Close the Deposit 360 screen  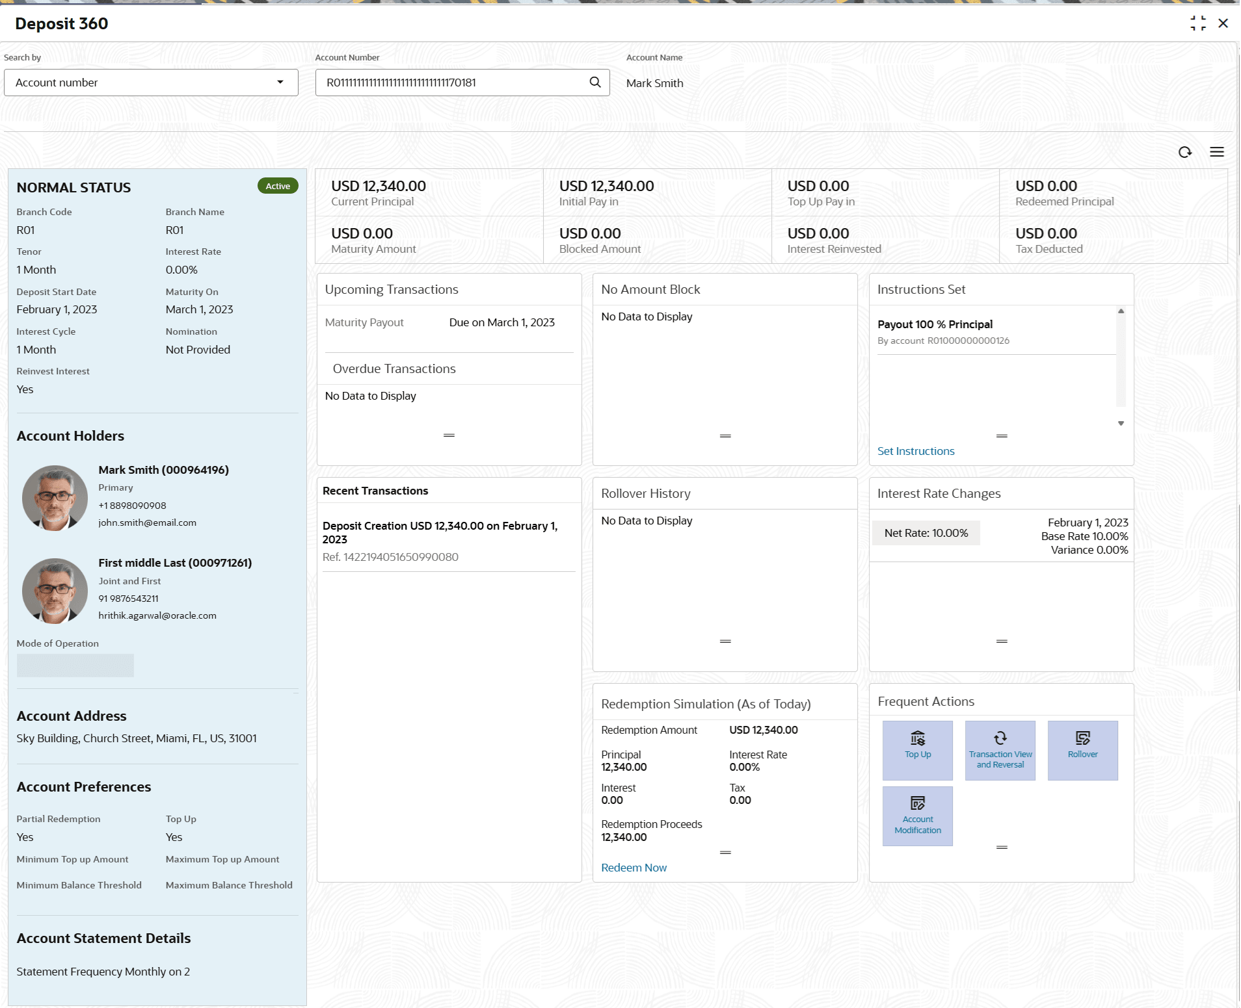coord(1223,23)
